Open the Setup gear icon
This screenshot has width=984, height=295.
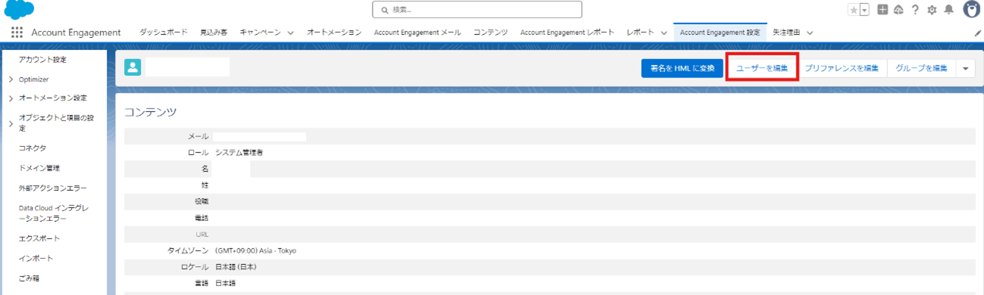(x=932, y=10)
